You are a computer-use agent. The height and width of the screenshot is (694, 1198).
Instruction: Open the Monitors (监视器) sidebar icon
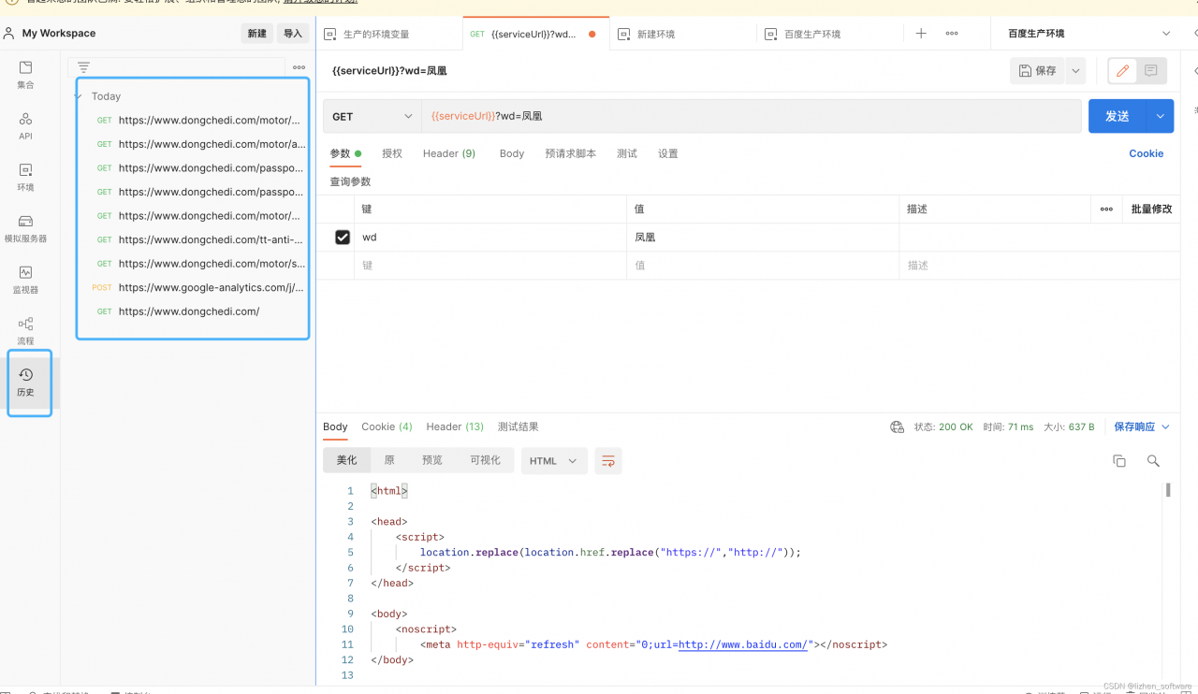click(25, 280)
